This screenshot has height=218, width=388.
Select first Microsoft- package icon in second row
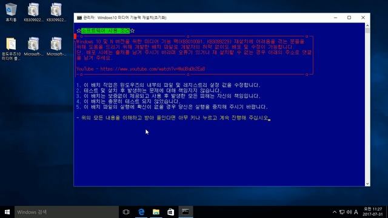tap(33, 47)
